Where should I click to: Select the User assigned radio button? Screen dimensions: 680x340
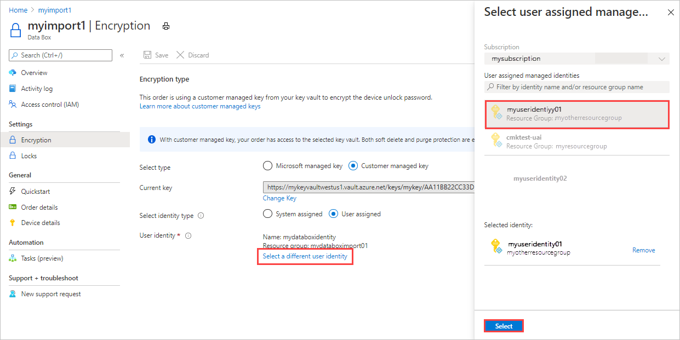click(333, 214)
